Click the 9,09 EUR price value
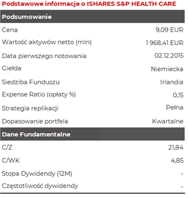 click(169, 30)
